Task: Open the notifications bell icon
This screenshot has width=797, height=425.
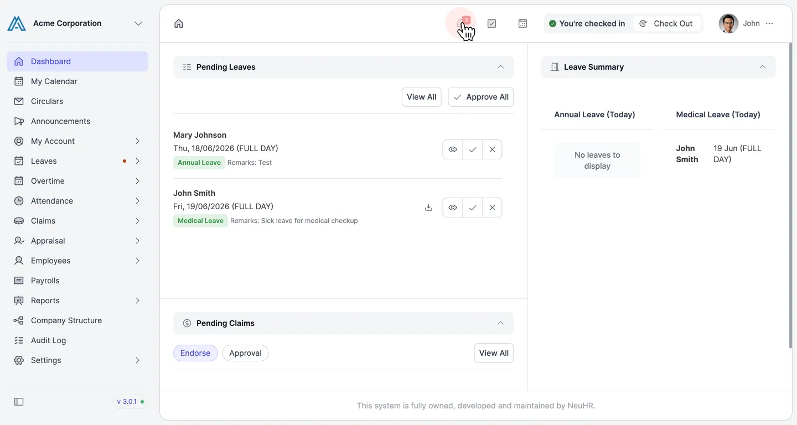Action: click(461, 23)
